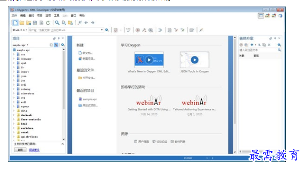Click the scenario filter text input field

258,50
